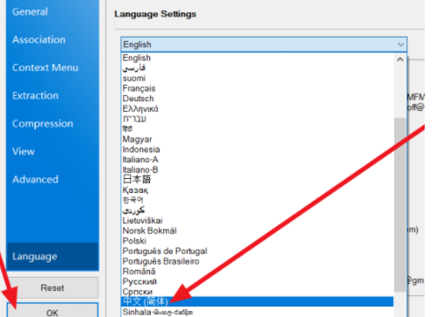Select Қазақ language entry
This screenshot has width=436, height=317.
coord(257,190)
